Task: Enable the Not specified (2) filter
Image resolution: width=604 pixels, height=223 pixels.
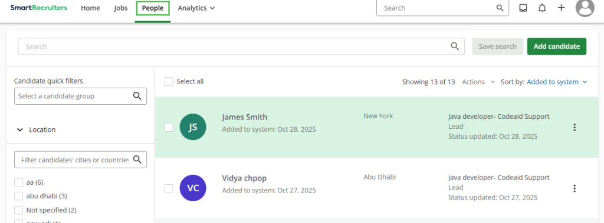Action: 18,210
